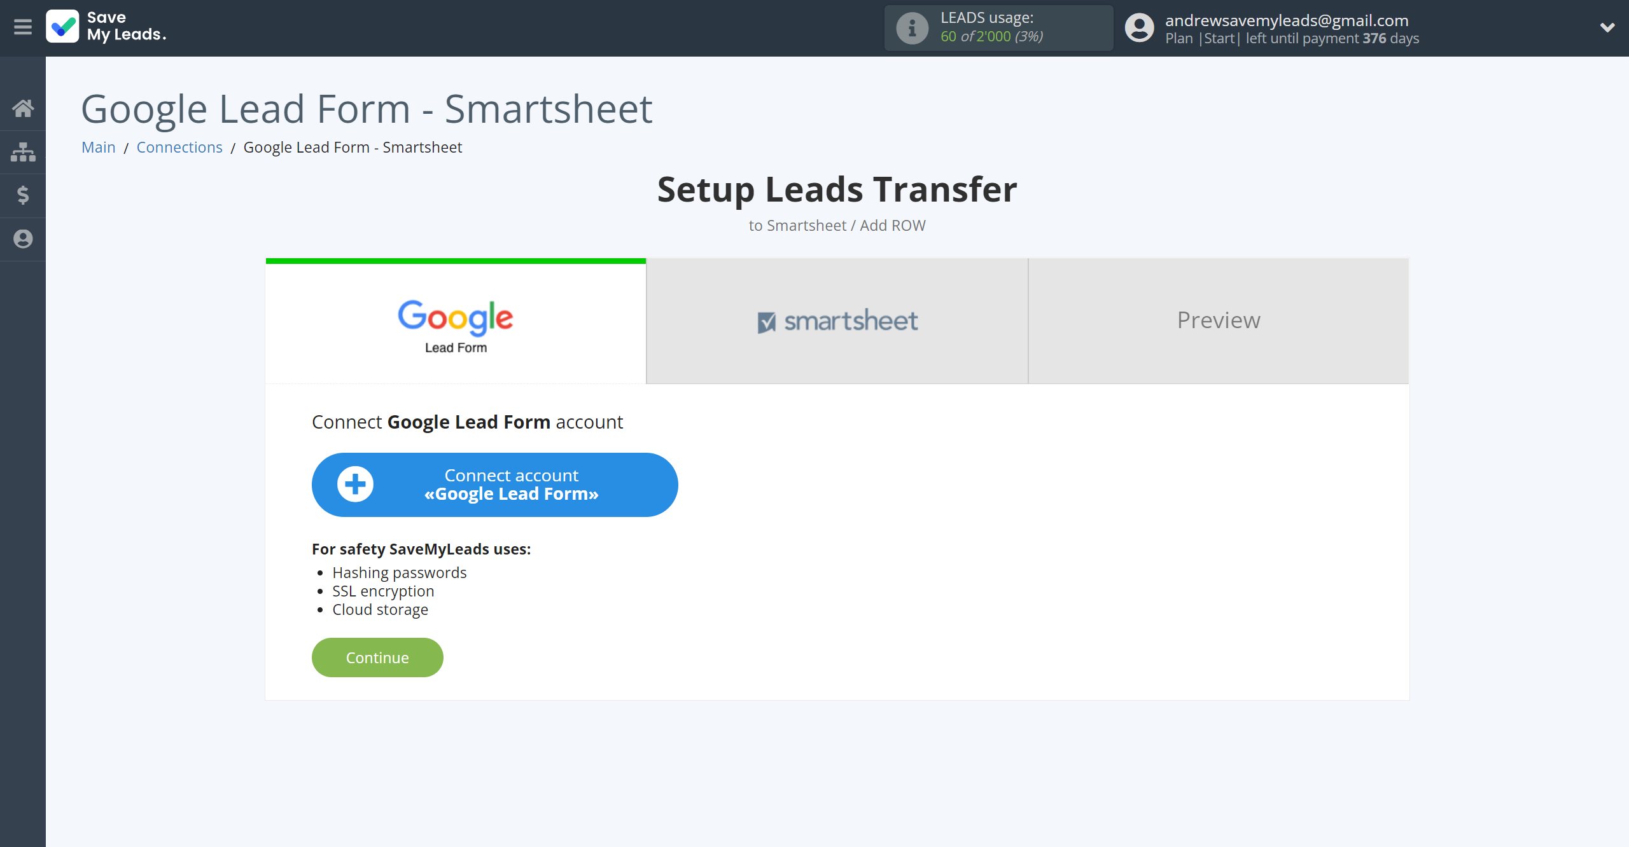The image size is (1629, 847).
Task: Click the Continue button
Action: pos(377,658)
